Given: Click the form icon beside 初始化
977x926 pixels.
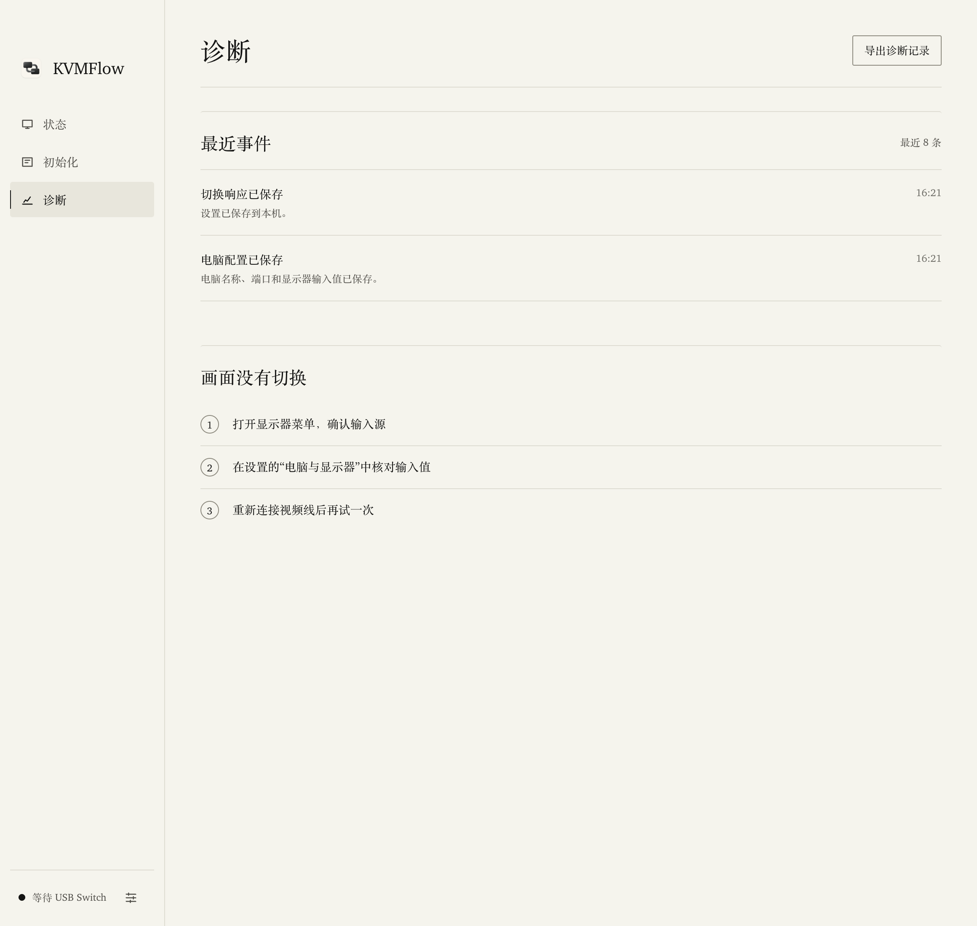Looking at the screenshot, I should (x=28, y=162).
